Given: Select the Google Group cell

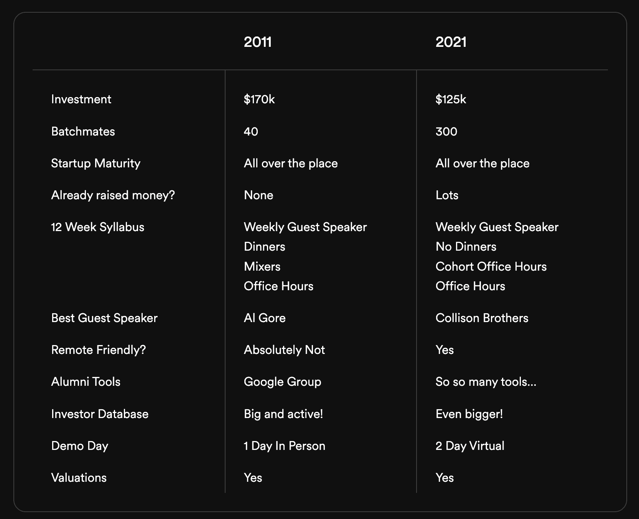Looking at the screenshot, I should (282, 382).
